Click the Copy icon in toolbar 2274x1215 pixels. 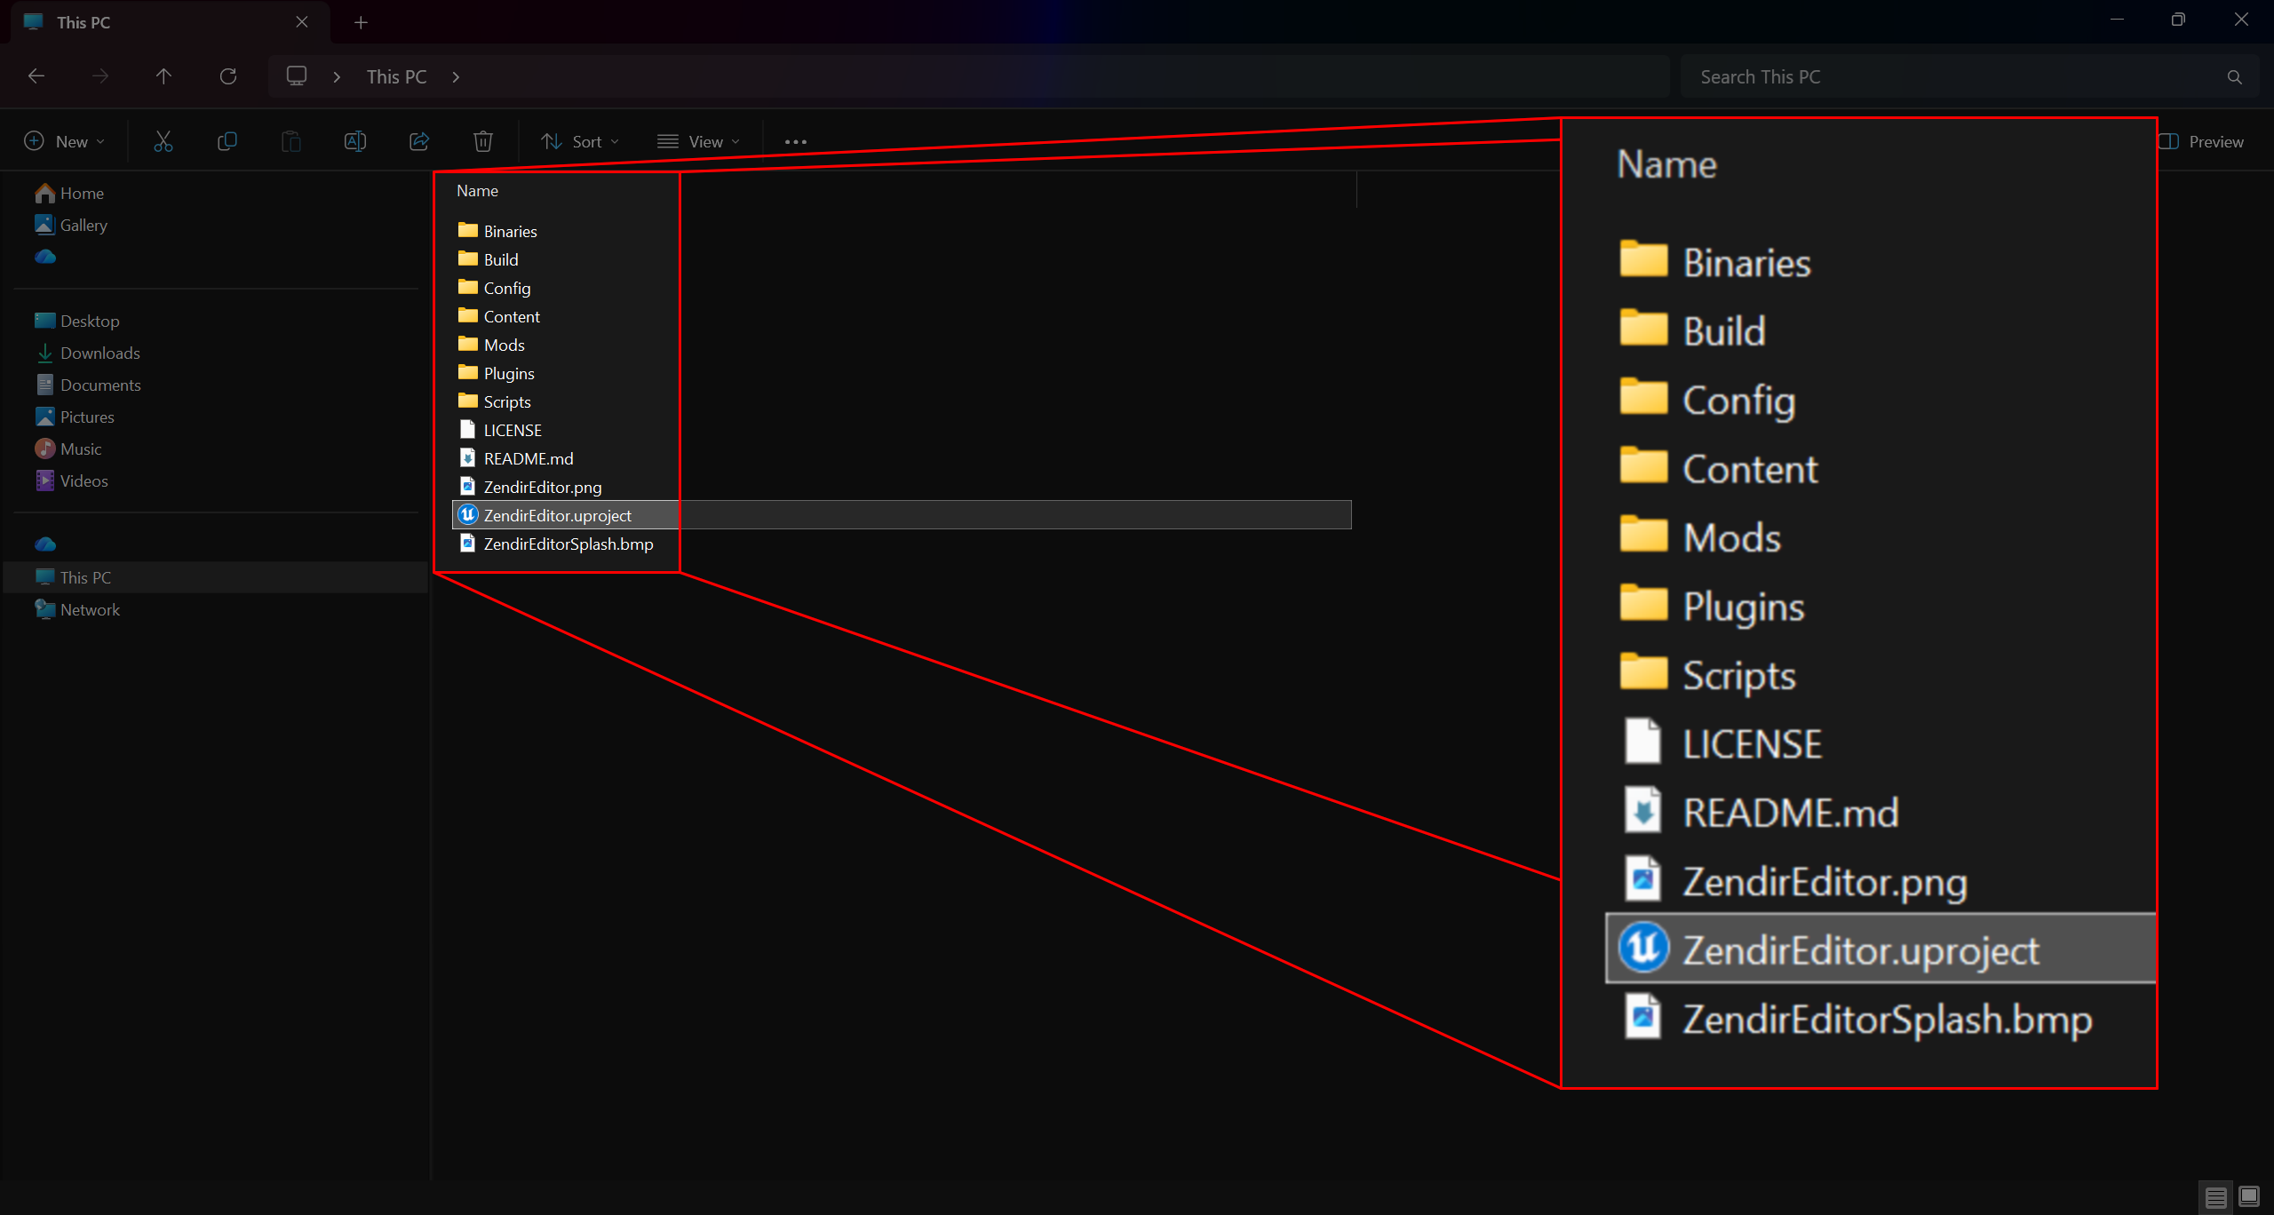click(227, 141)
